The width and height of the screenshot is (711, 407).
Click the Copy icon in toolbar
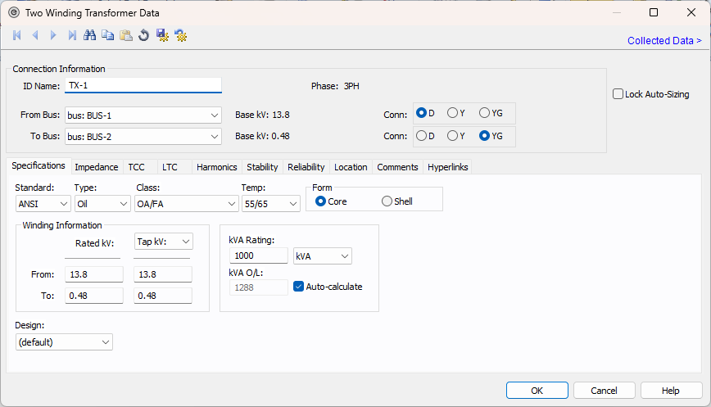coord(108,35)
